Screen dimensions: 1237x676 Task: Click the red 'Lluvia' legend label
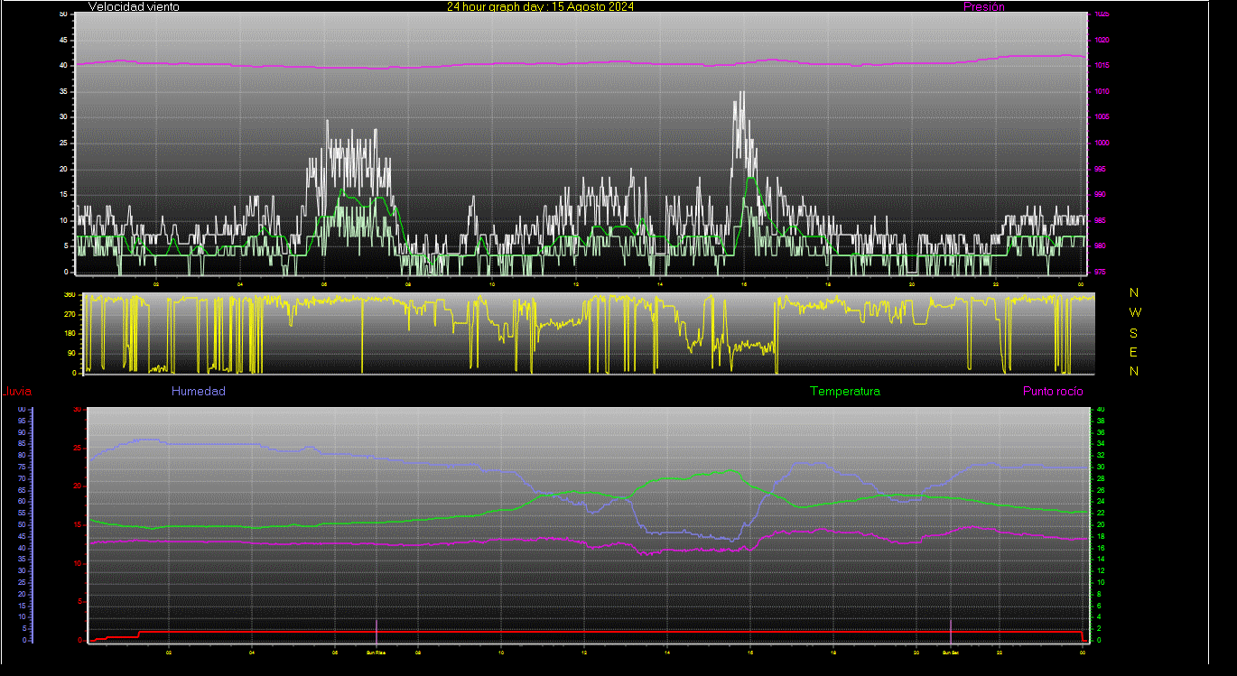(x=15, y=392)
